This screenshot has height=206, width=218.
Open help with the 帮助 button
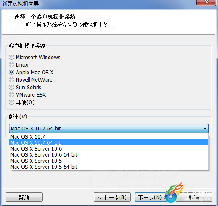[24, 197]
